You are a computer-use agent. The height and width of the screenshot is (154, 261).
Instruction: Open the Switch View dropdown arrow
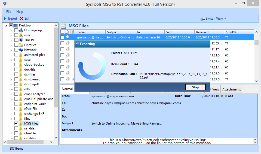pyautogui.click(x=225, y=19)
